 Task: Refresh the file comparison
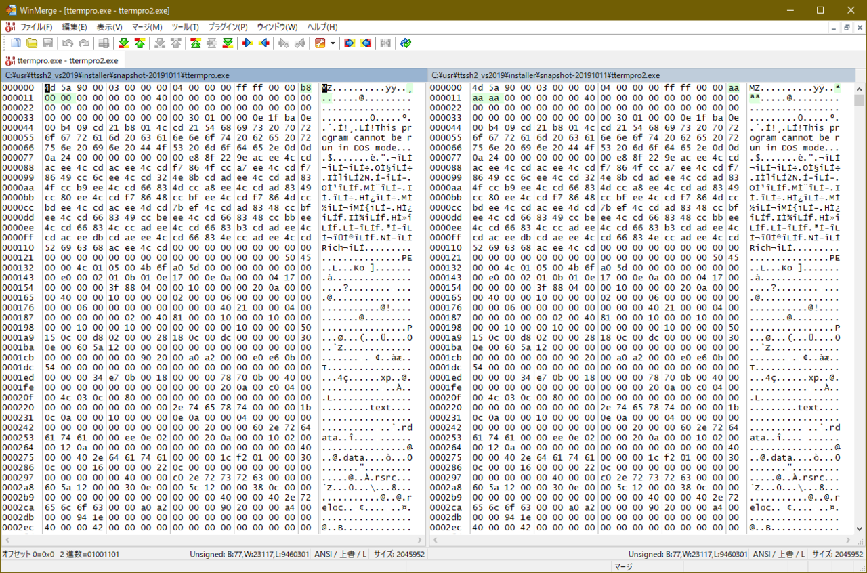coord(406,43)
